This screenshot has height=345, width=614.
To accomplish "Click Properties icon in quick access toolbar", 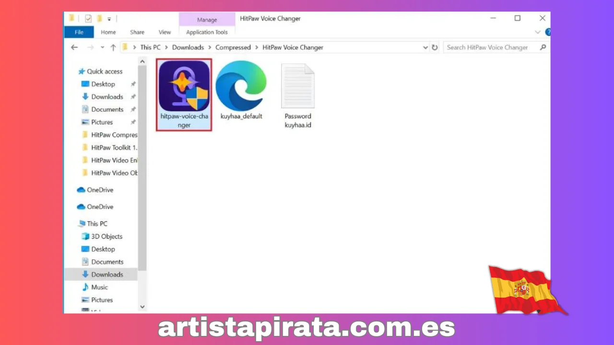I will tap(88, 19).
